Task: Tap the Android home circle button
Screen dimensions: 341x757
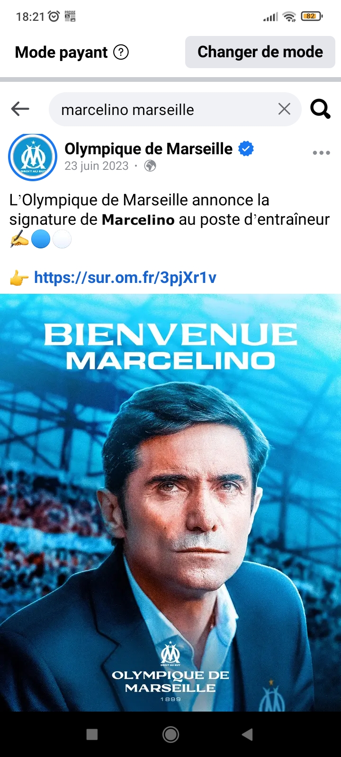Action: pos(170,734)
